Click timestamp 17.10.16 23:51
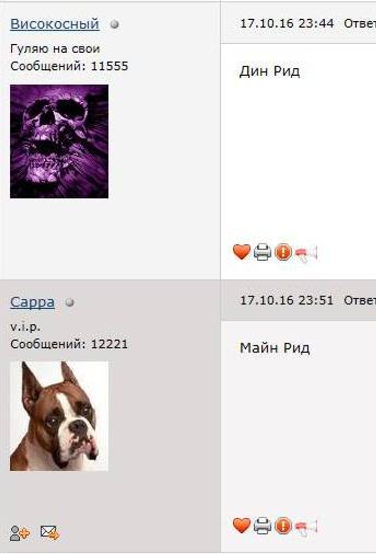The width and height of the screenshot is (376, 554). point(287,300)
